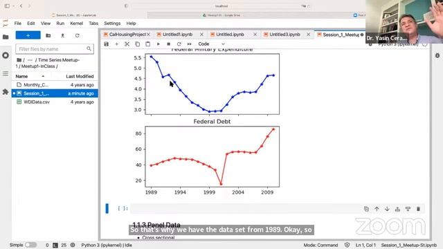The height and width of the screenshot is (249, 443).
Task: Click the Ln 1, Col 1 status item
Action: coord(365,245)
